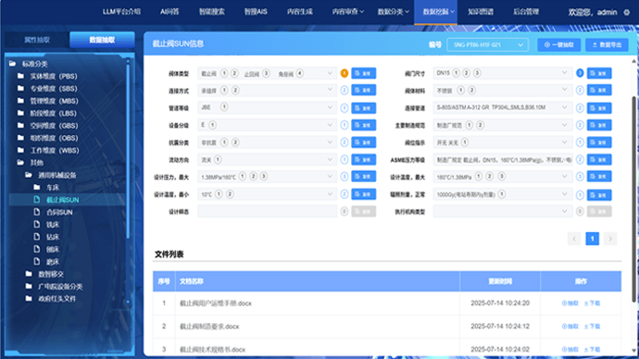Open the settings gear beside admin
Image resolution: width=639 pixels, height=359 pixels.
coord(627,13)
